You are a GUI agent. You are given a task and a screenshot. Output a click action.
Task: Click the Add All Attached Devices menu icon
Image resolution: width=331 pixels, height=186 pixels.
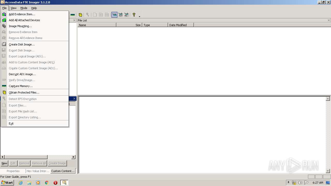click(x=4, y=20)
